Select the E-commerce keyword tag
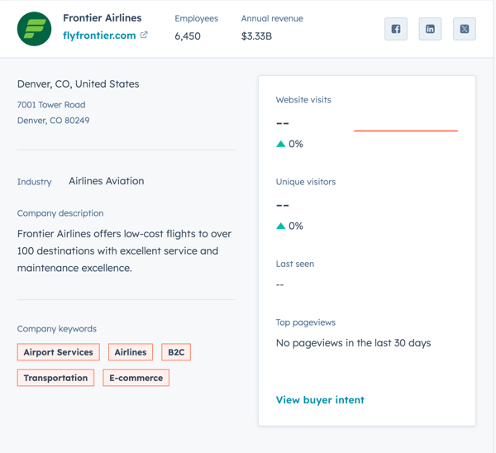The image size is (496, 453). tap(136, 378)
